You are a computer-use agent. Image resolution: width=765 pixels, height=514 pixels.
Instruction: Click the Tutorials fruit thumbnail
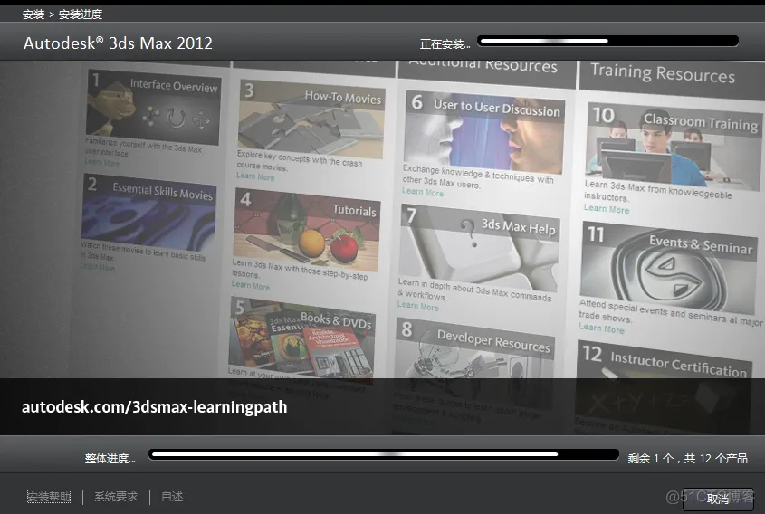click(x=306, y=230)
